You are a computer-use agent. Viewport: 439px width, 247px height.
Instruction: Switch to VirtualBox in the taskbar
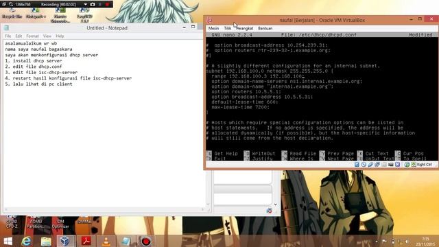(x=65, y=241)
